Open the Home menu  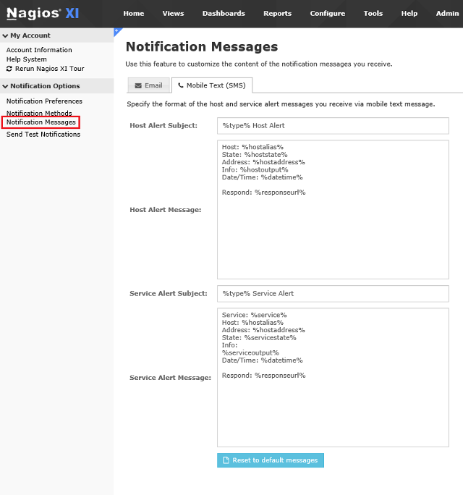tap(134, 14)
